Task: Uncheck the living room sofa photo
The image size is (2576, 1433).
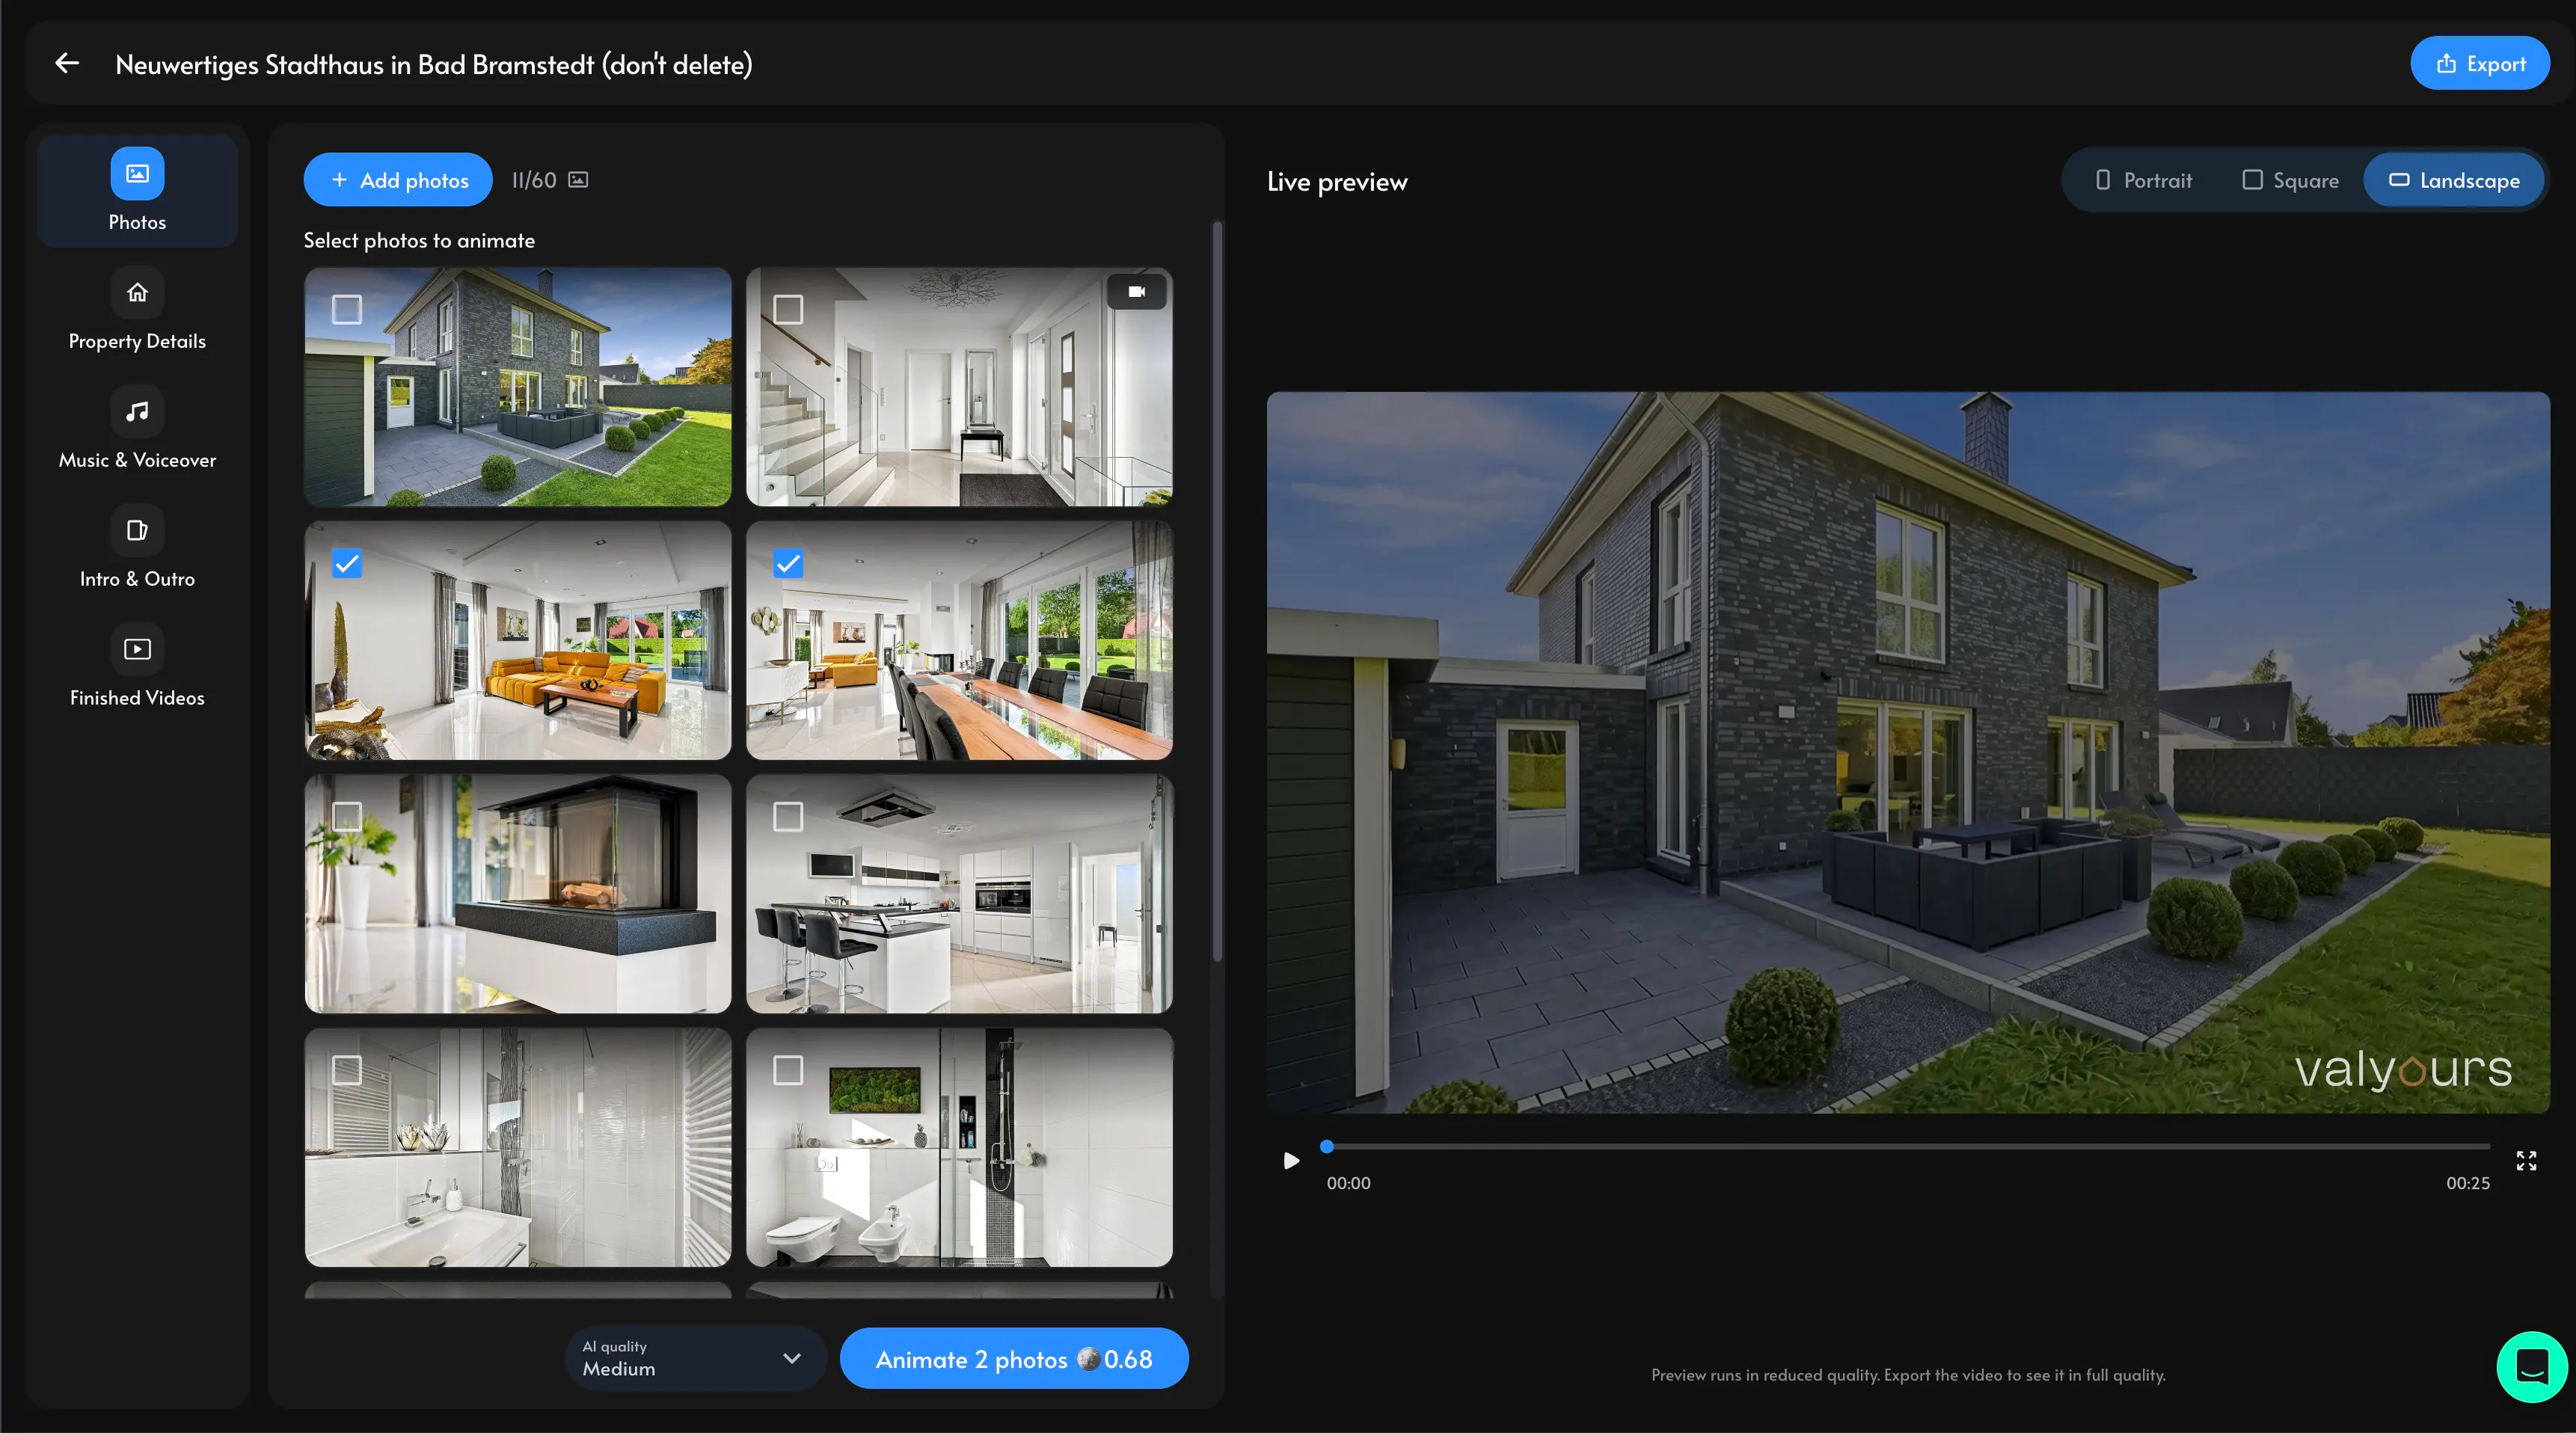Action: 347,563
